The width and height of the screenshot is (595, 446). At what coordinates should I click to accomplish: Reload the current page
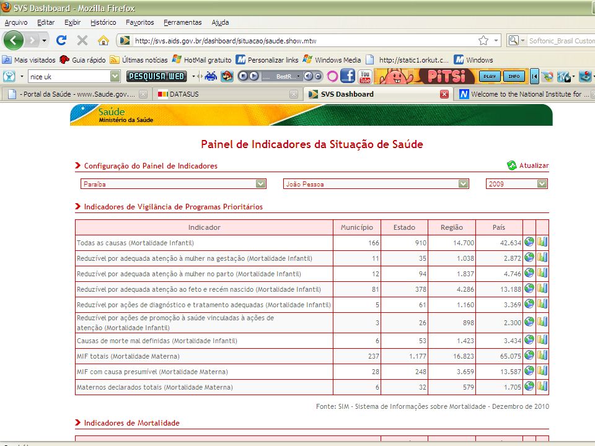point(61,40)
